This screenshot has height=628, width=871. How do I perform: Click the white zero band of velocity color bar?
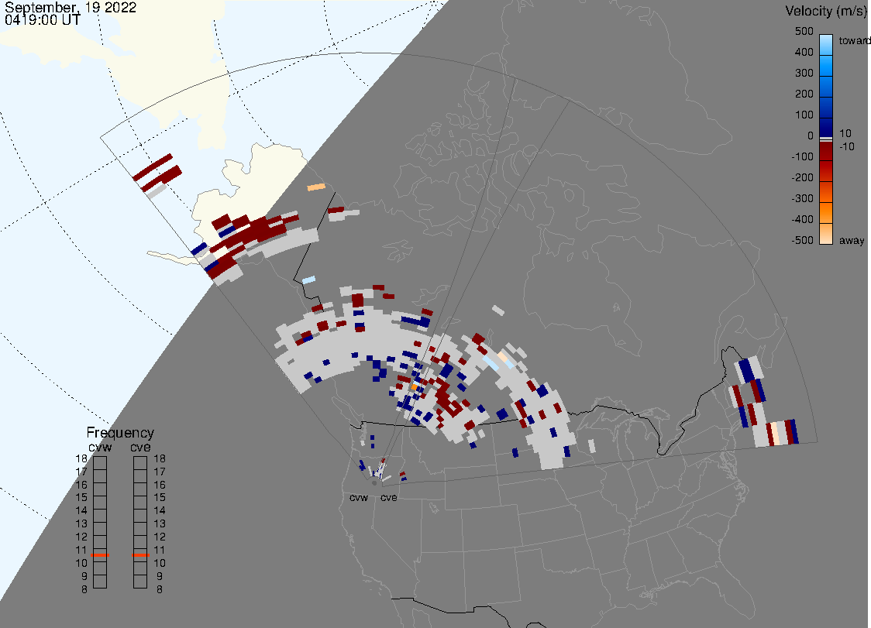[x=826, y=139]
